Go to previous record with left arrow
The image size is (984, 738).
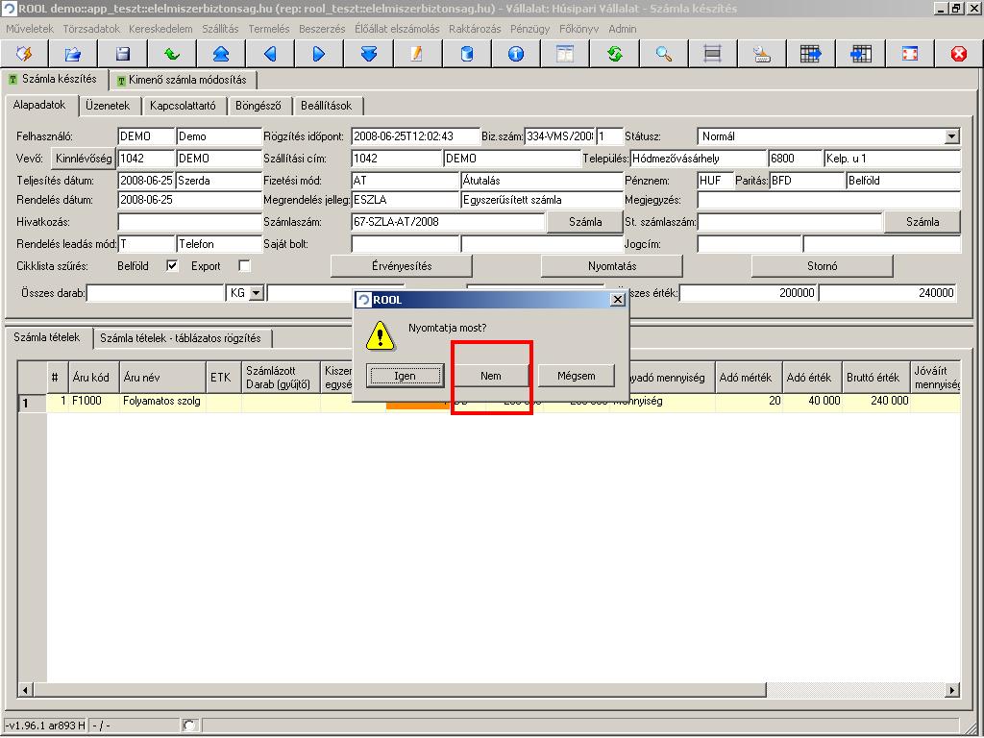(x=270, y=54)
